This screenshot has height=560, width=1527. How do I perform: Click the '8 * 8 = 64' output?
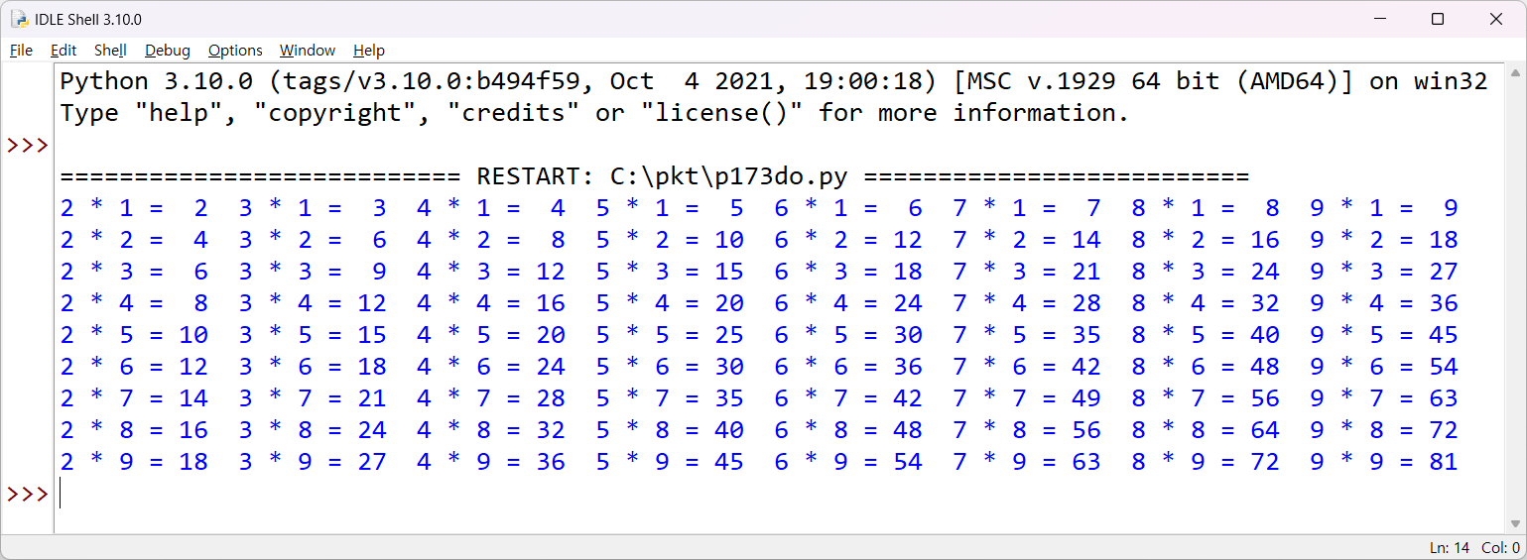(1206, 430)
